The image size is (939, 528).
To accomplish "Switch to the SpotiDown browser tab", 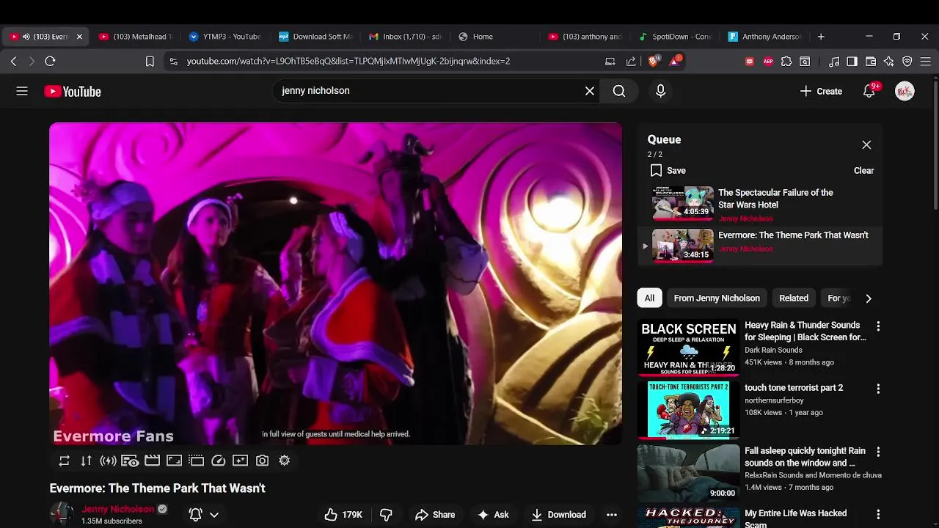I will pyautogui.click(x=675, y=37).
